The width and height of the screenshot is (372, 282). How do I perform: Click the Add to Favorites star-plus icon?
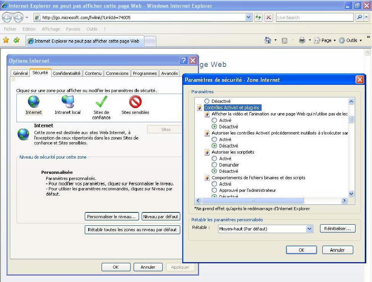point(16,40)
